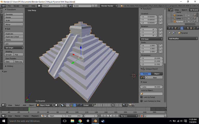Click the Pyramid mesh icon in outliner

174,21
